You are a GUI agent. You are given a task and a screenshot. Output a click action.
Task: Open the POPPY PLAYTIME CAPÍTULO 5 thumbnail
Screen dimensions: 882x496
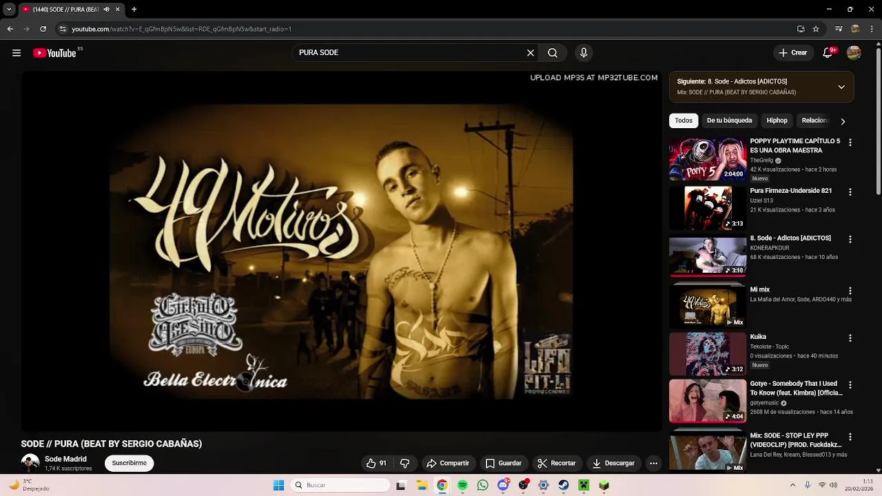[708, 159]
